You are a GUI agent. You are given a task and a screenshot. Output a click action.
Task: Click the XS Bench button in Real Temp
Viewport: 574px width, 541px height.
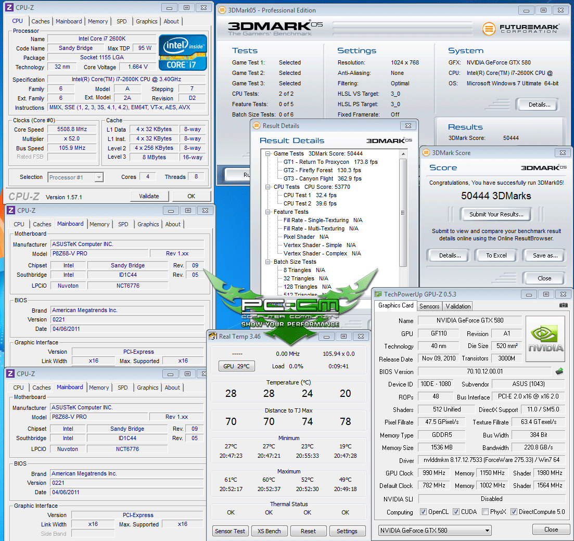[269, 531]
